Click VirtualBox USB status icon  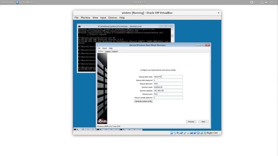point(185,133)
